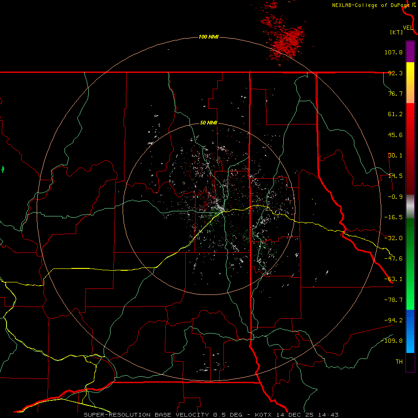Click the purple band of the color scale
Viewport: 418px width, 418px height.
pos(410,52)
